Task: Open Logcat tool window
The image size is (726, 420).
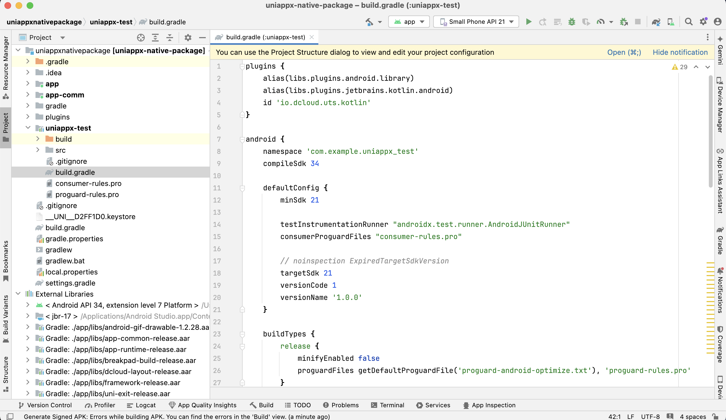Action: (141, 405)
